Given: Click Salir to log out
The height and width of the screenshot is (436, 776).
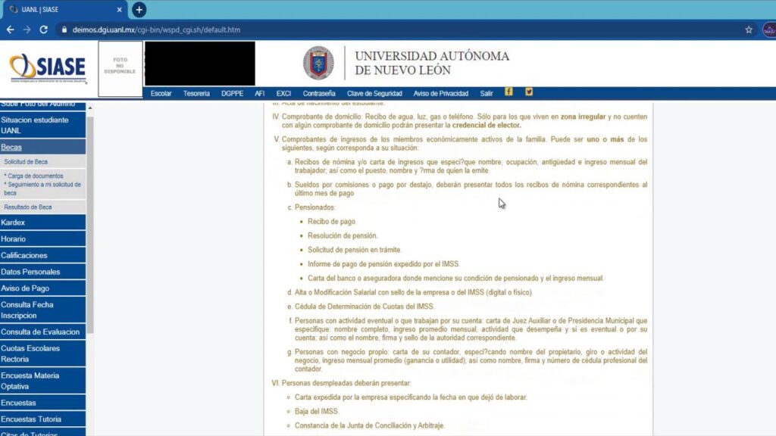Looking at the screenshot, I should (x=487, y=93).
